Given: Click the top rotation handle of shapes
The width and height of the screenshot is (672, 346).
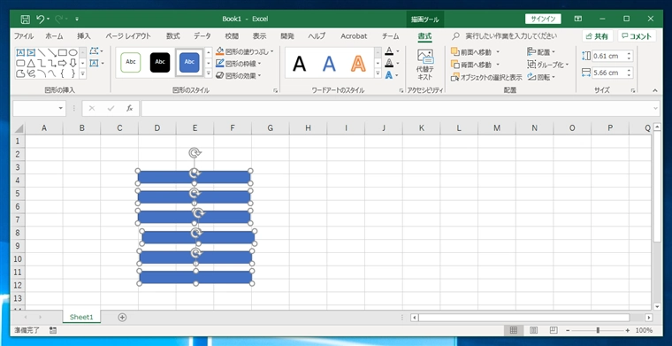Looking at the screenshot, I should click(x=195, y=152).
